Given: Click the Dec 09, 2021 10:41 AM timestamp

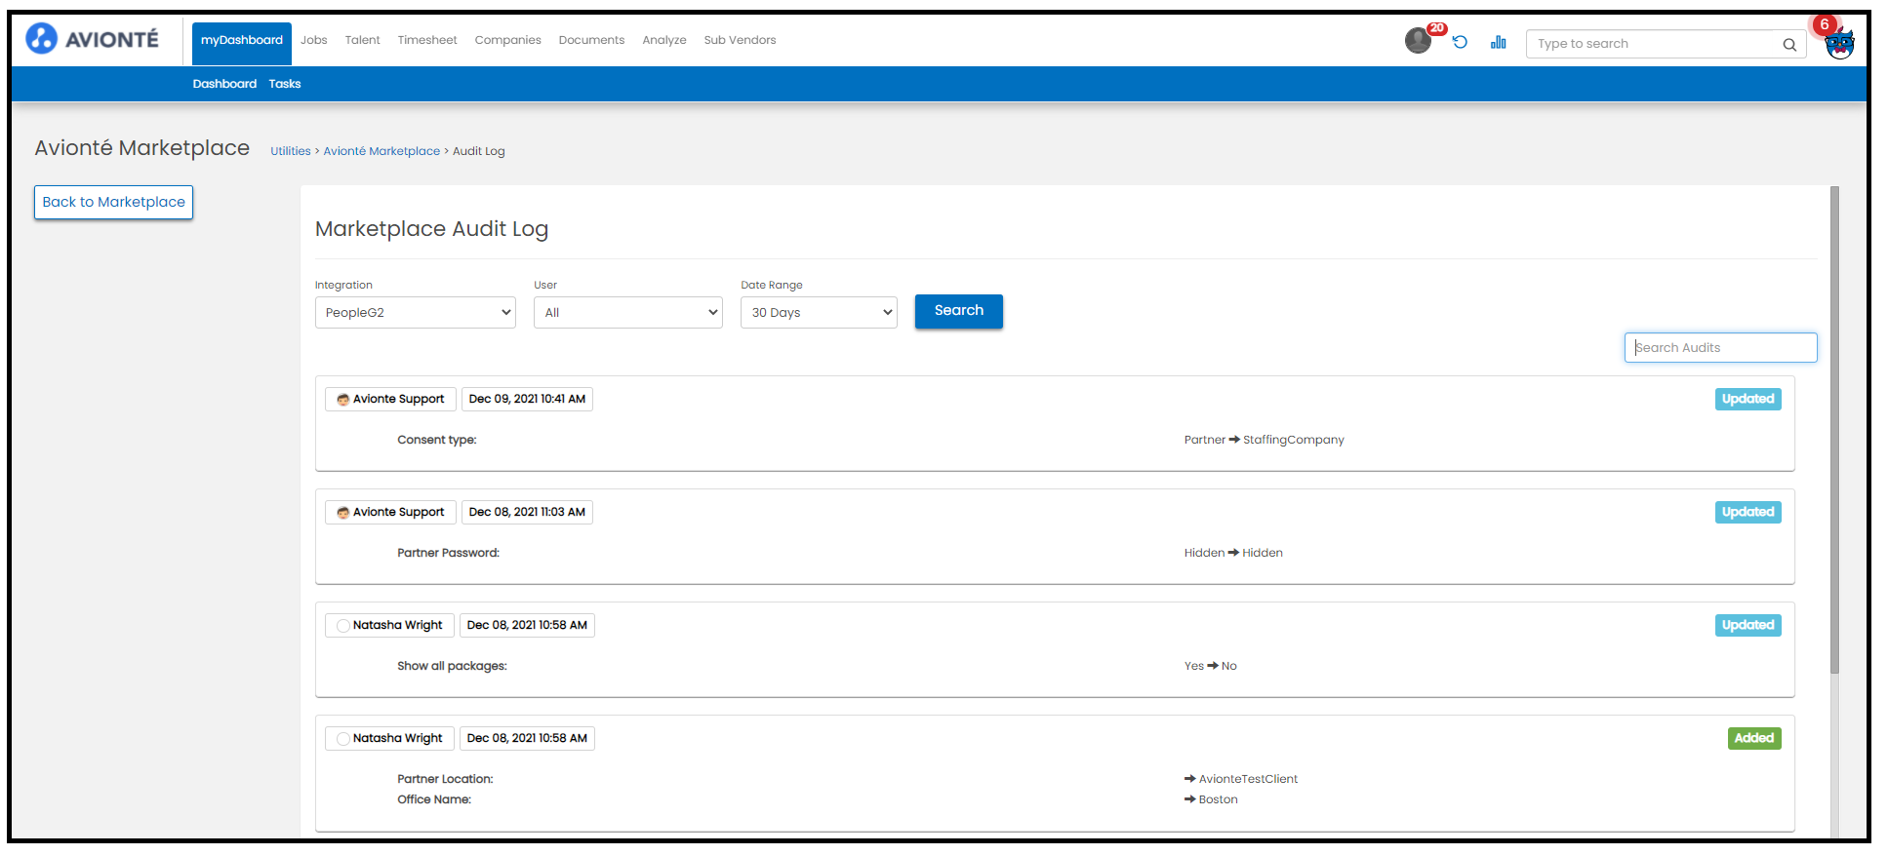Looking at the screenshot, I should (x=527, y=399).
